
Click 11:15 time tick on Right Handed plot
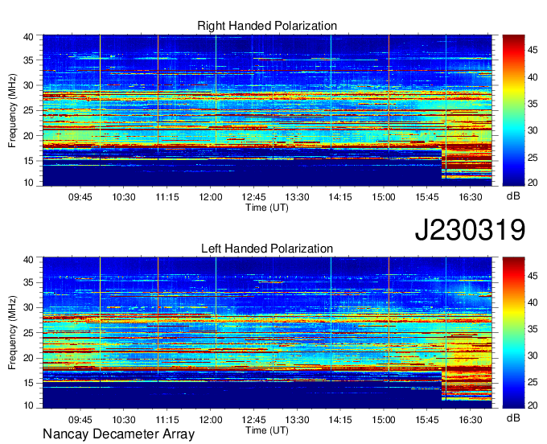tap(167, 197)
